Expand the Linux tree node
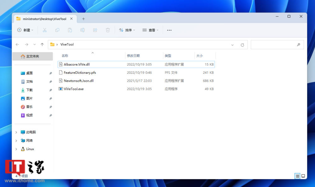315x187 pixels. tap(16, 149)
